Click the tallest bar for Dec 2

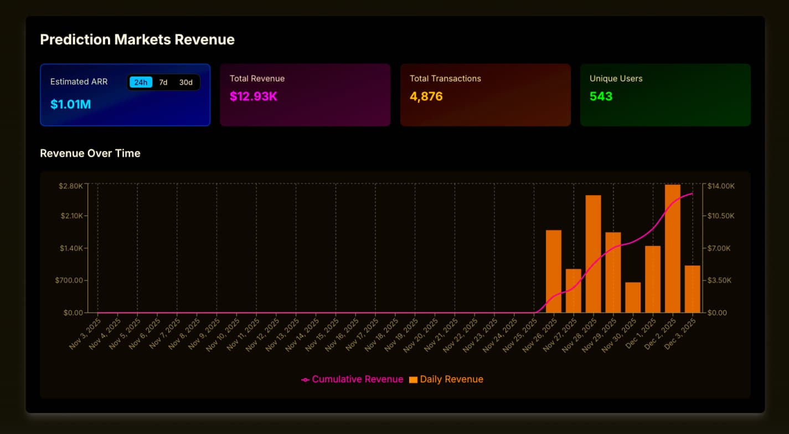pos(673,249)
